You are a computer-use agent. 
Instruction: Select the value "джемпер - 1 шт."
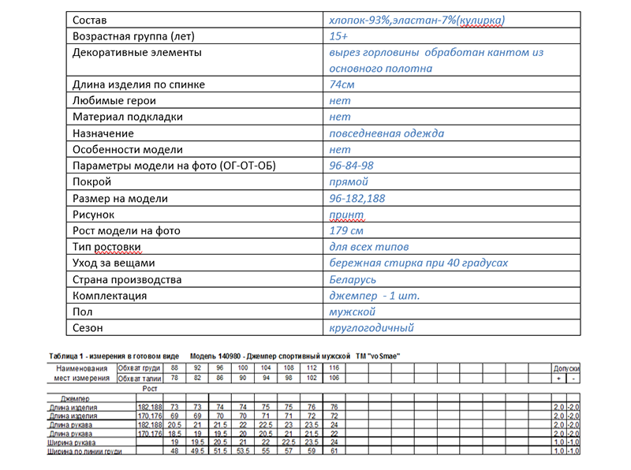coord(374,296)
